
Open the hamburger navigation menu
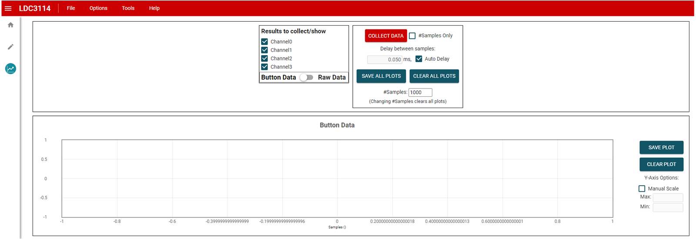pyautogui.click(x=8, y=8)
